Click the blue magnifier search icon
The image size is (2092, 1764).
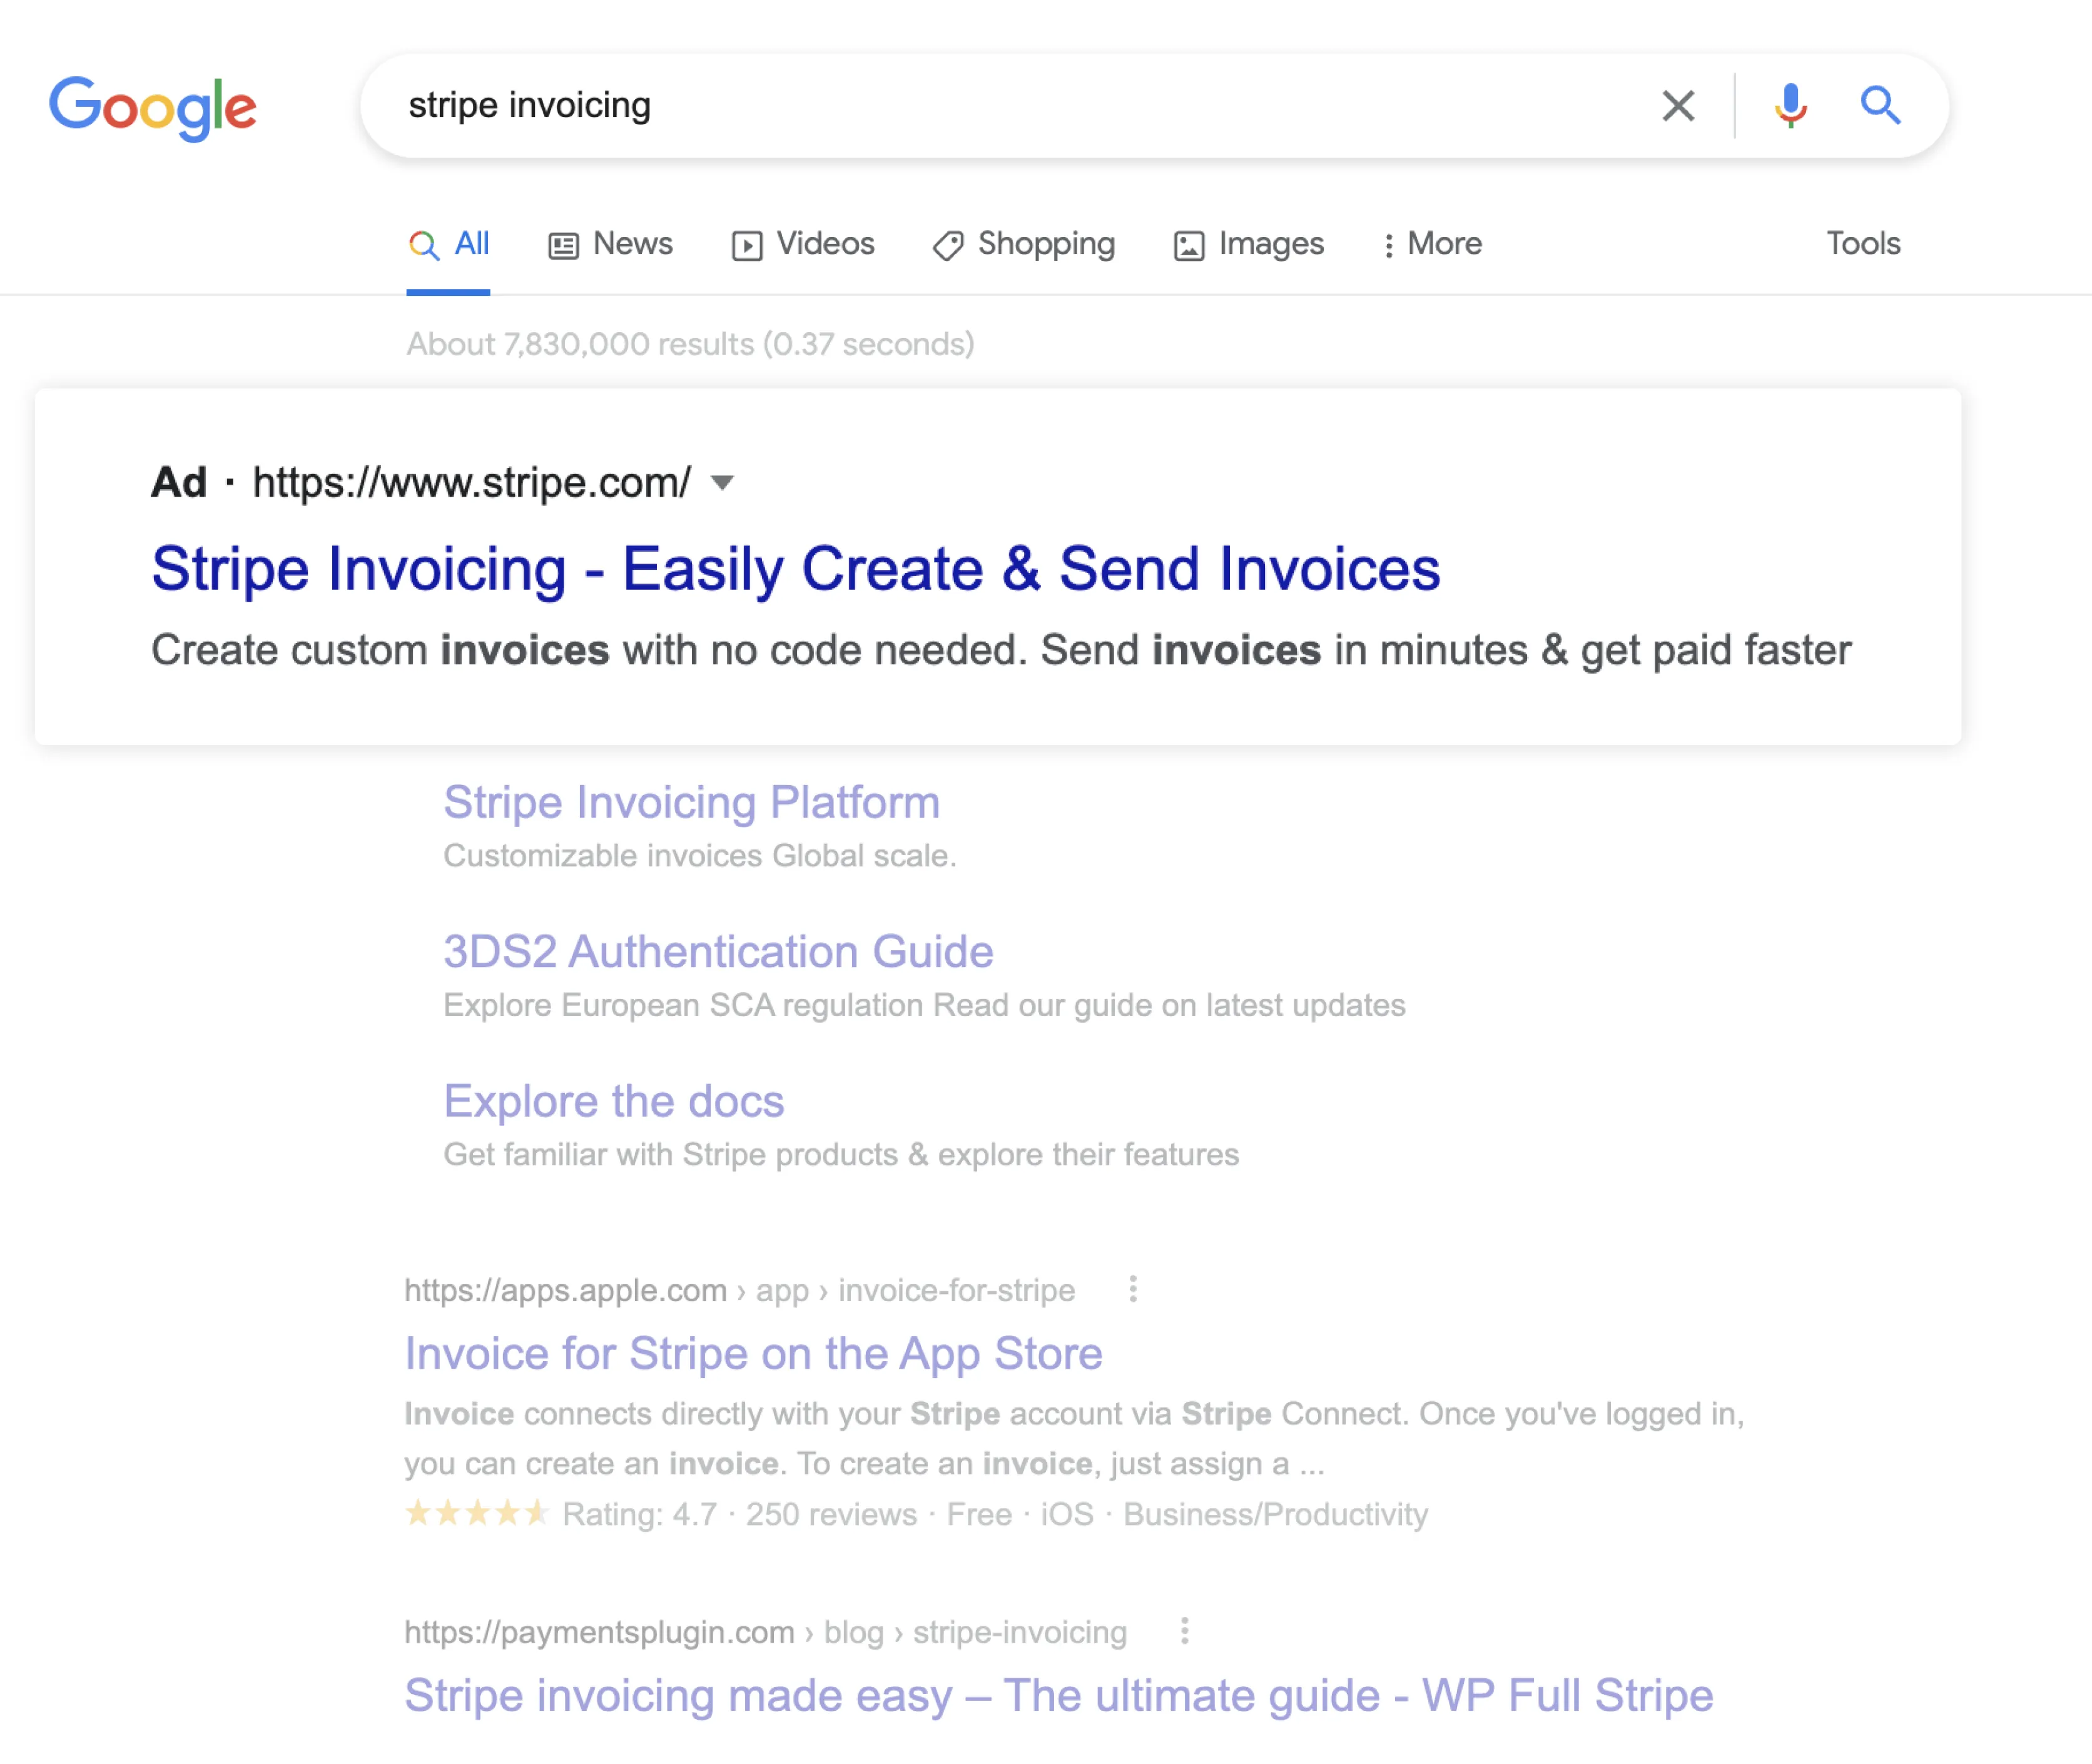tap(1880, 105)
